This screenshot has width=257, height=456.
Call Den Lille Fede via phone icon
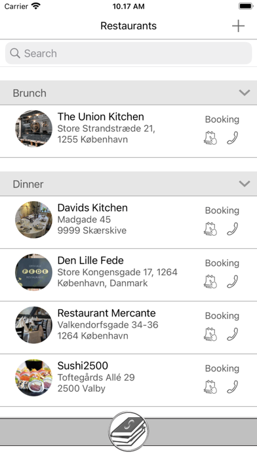(x=233, y=282)
